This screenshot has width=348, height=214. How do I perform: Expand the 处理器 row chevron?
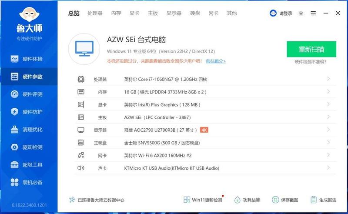(x=328, y=79)
